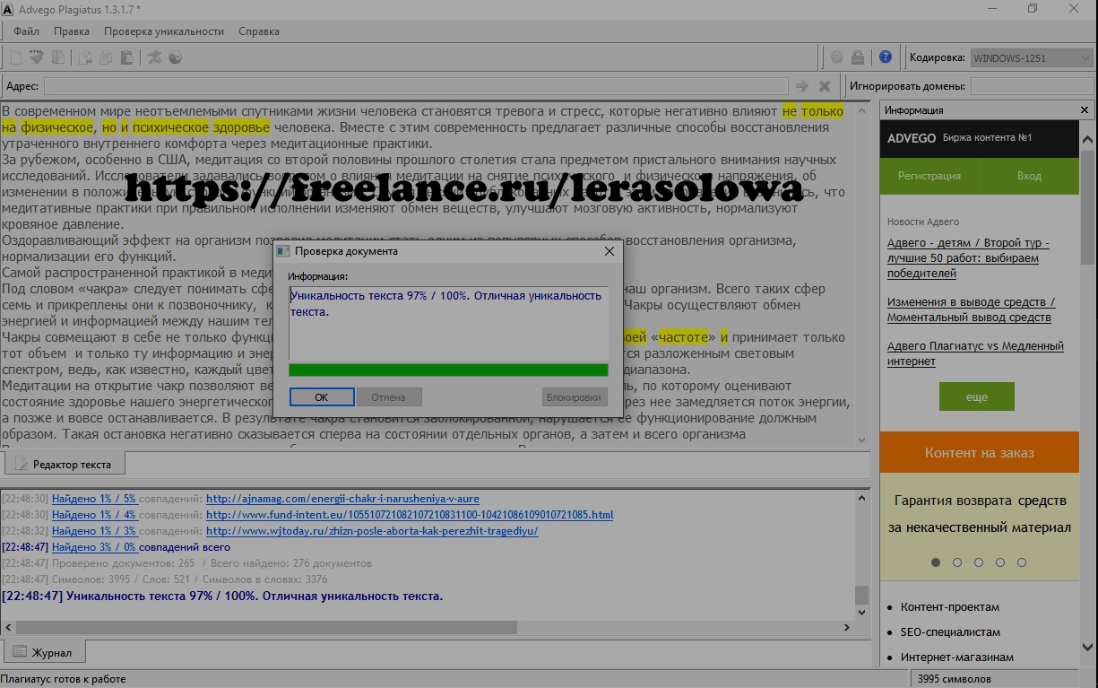
Task: Click status bar text Плагиатус готов к работе
Action: pos(65,679)
